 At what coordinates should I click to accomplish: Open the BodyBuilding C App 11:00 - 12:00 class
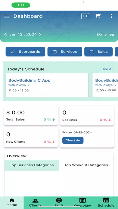click(47, 85)
